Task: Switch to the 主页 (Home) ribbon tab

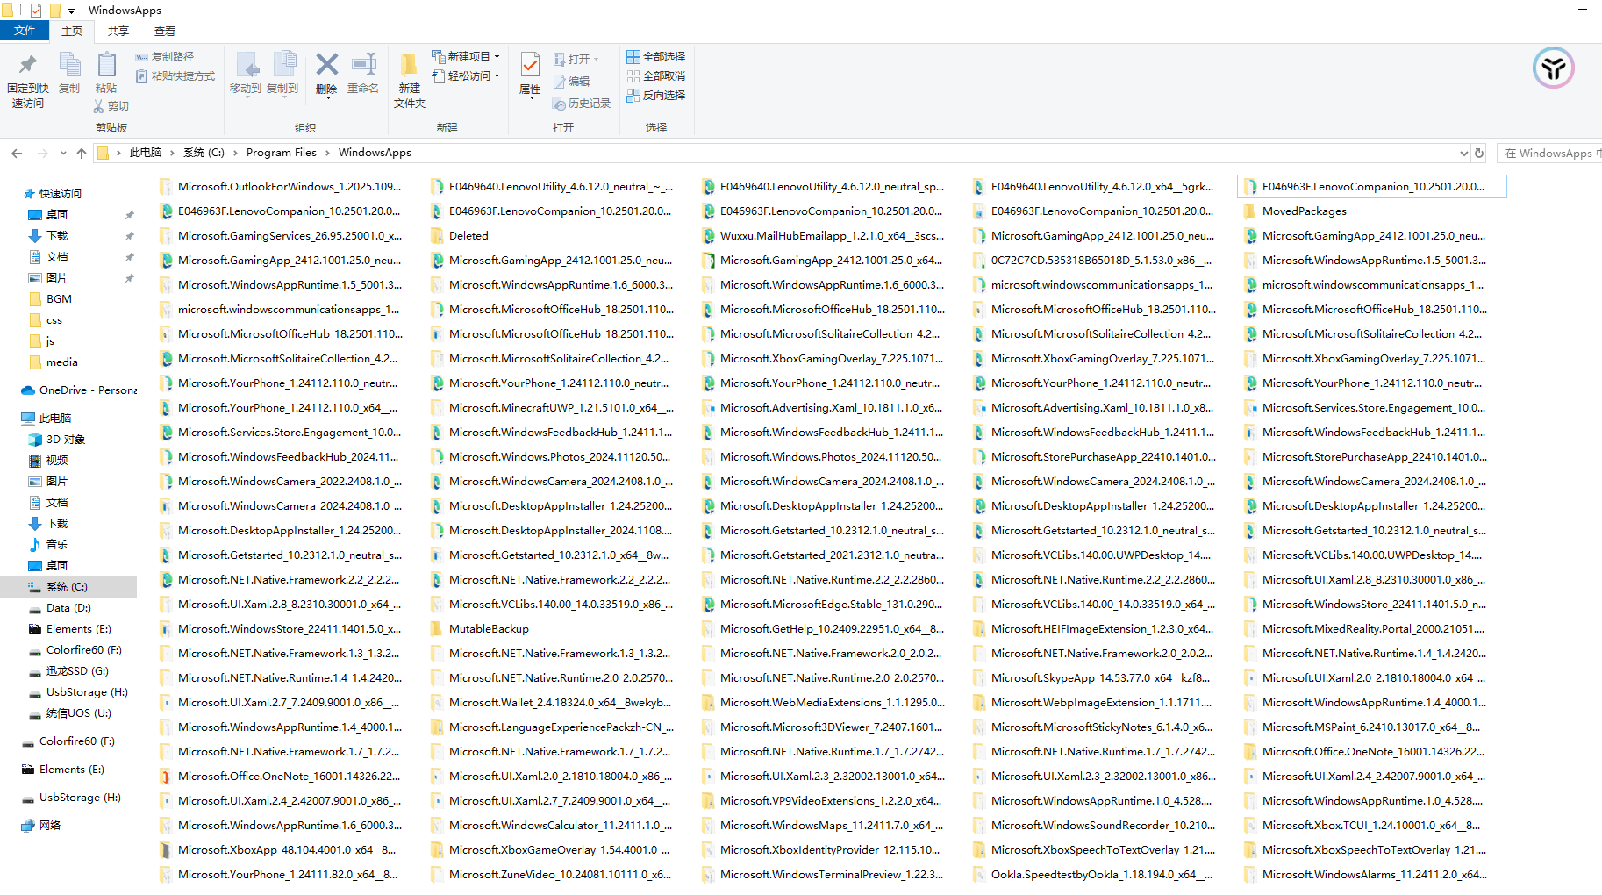Action: click(72, 32)
